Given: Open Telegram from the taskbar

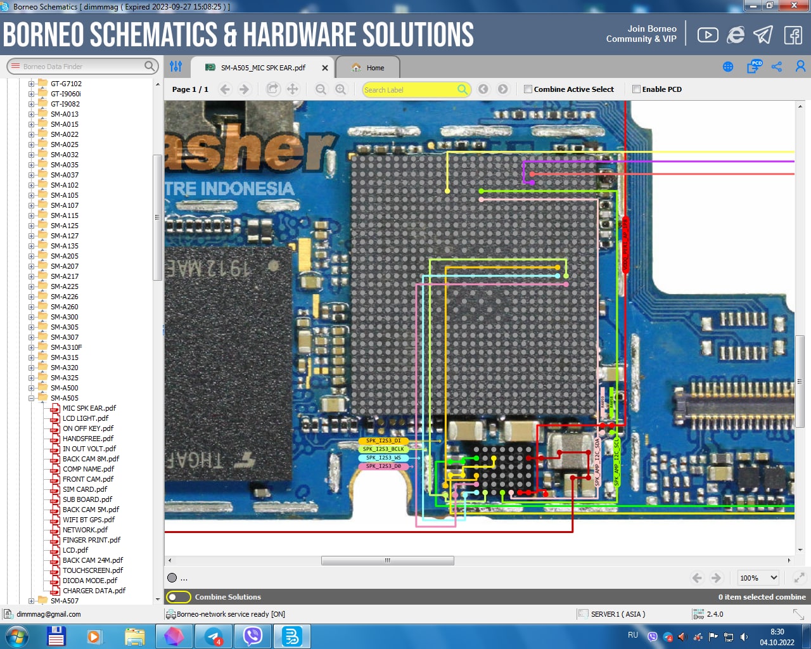Looking at the screenshot, I should (x=214, y=636).
